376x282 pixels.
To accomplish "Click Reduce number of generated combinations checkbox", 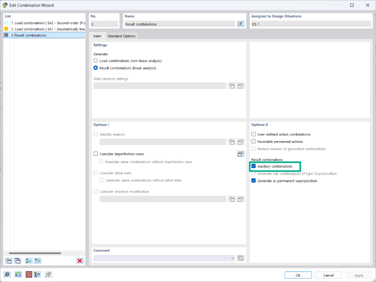I will pos(253,149).
